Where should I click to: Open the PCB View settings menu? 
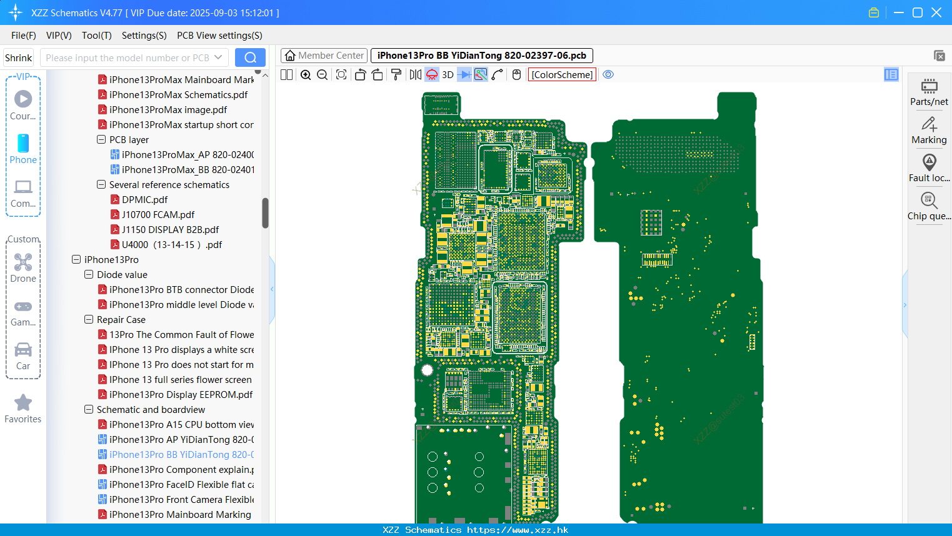click(219, 36)
